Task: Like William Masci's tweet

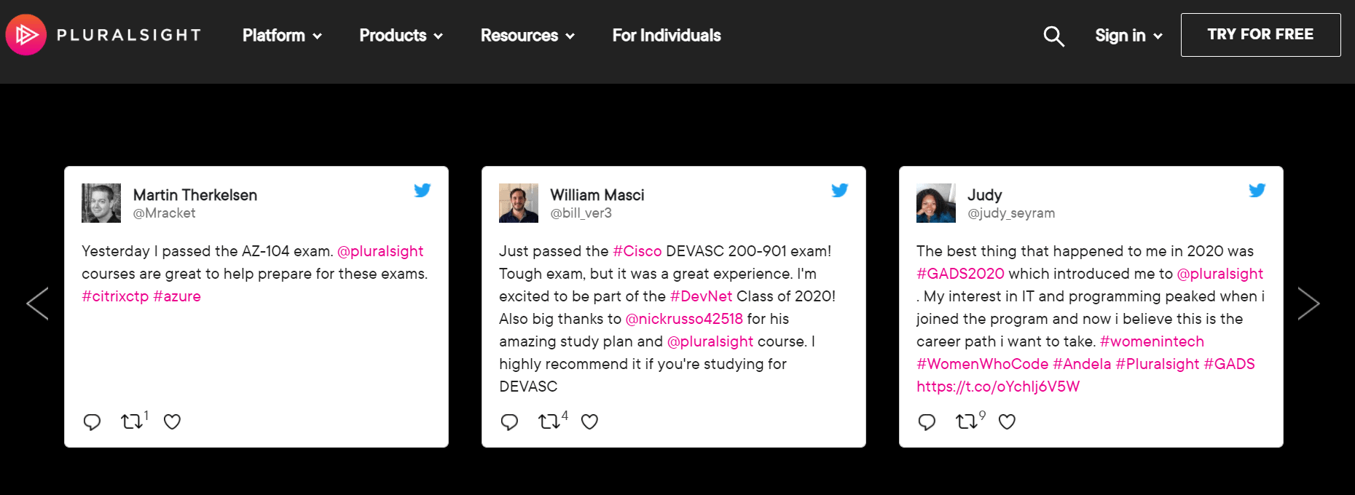Action: pyautogui.click(x=589, y=421)
